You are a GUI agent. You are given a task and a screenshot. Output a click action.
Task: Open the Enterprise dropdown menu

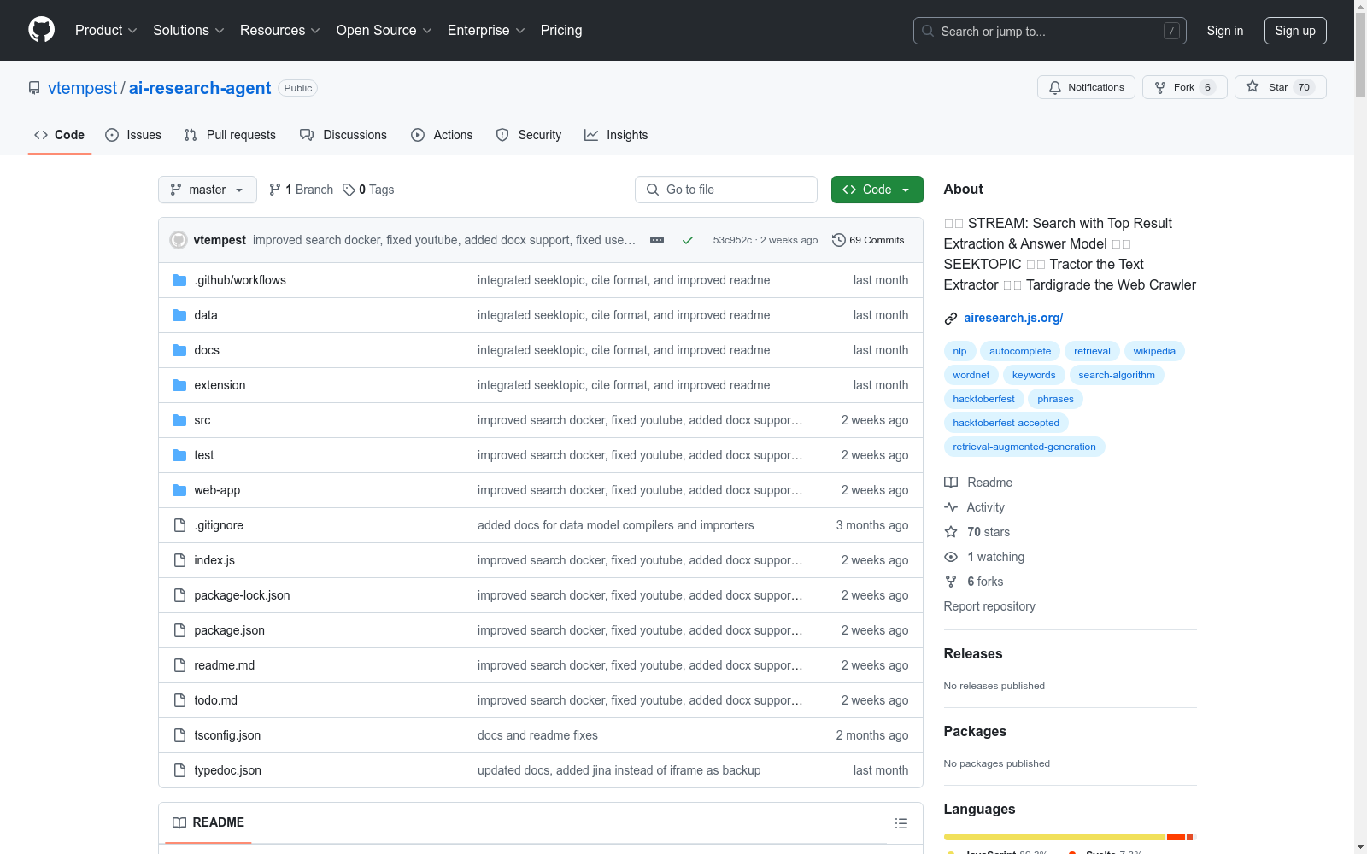tap(486, 30)
